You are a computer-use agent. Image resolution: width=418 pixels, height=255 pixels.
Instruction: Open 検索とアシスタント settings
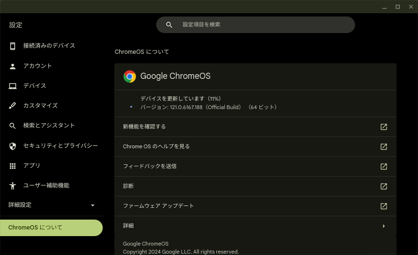pos(52,126)
